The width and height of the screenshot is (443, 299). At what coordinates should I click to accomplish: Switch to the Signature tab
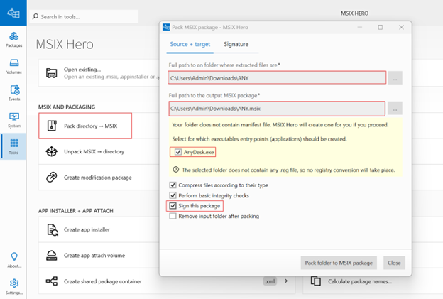tap(236, 44)
